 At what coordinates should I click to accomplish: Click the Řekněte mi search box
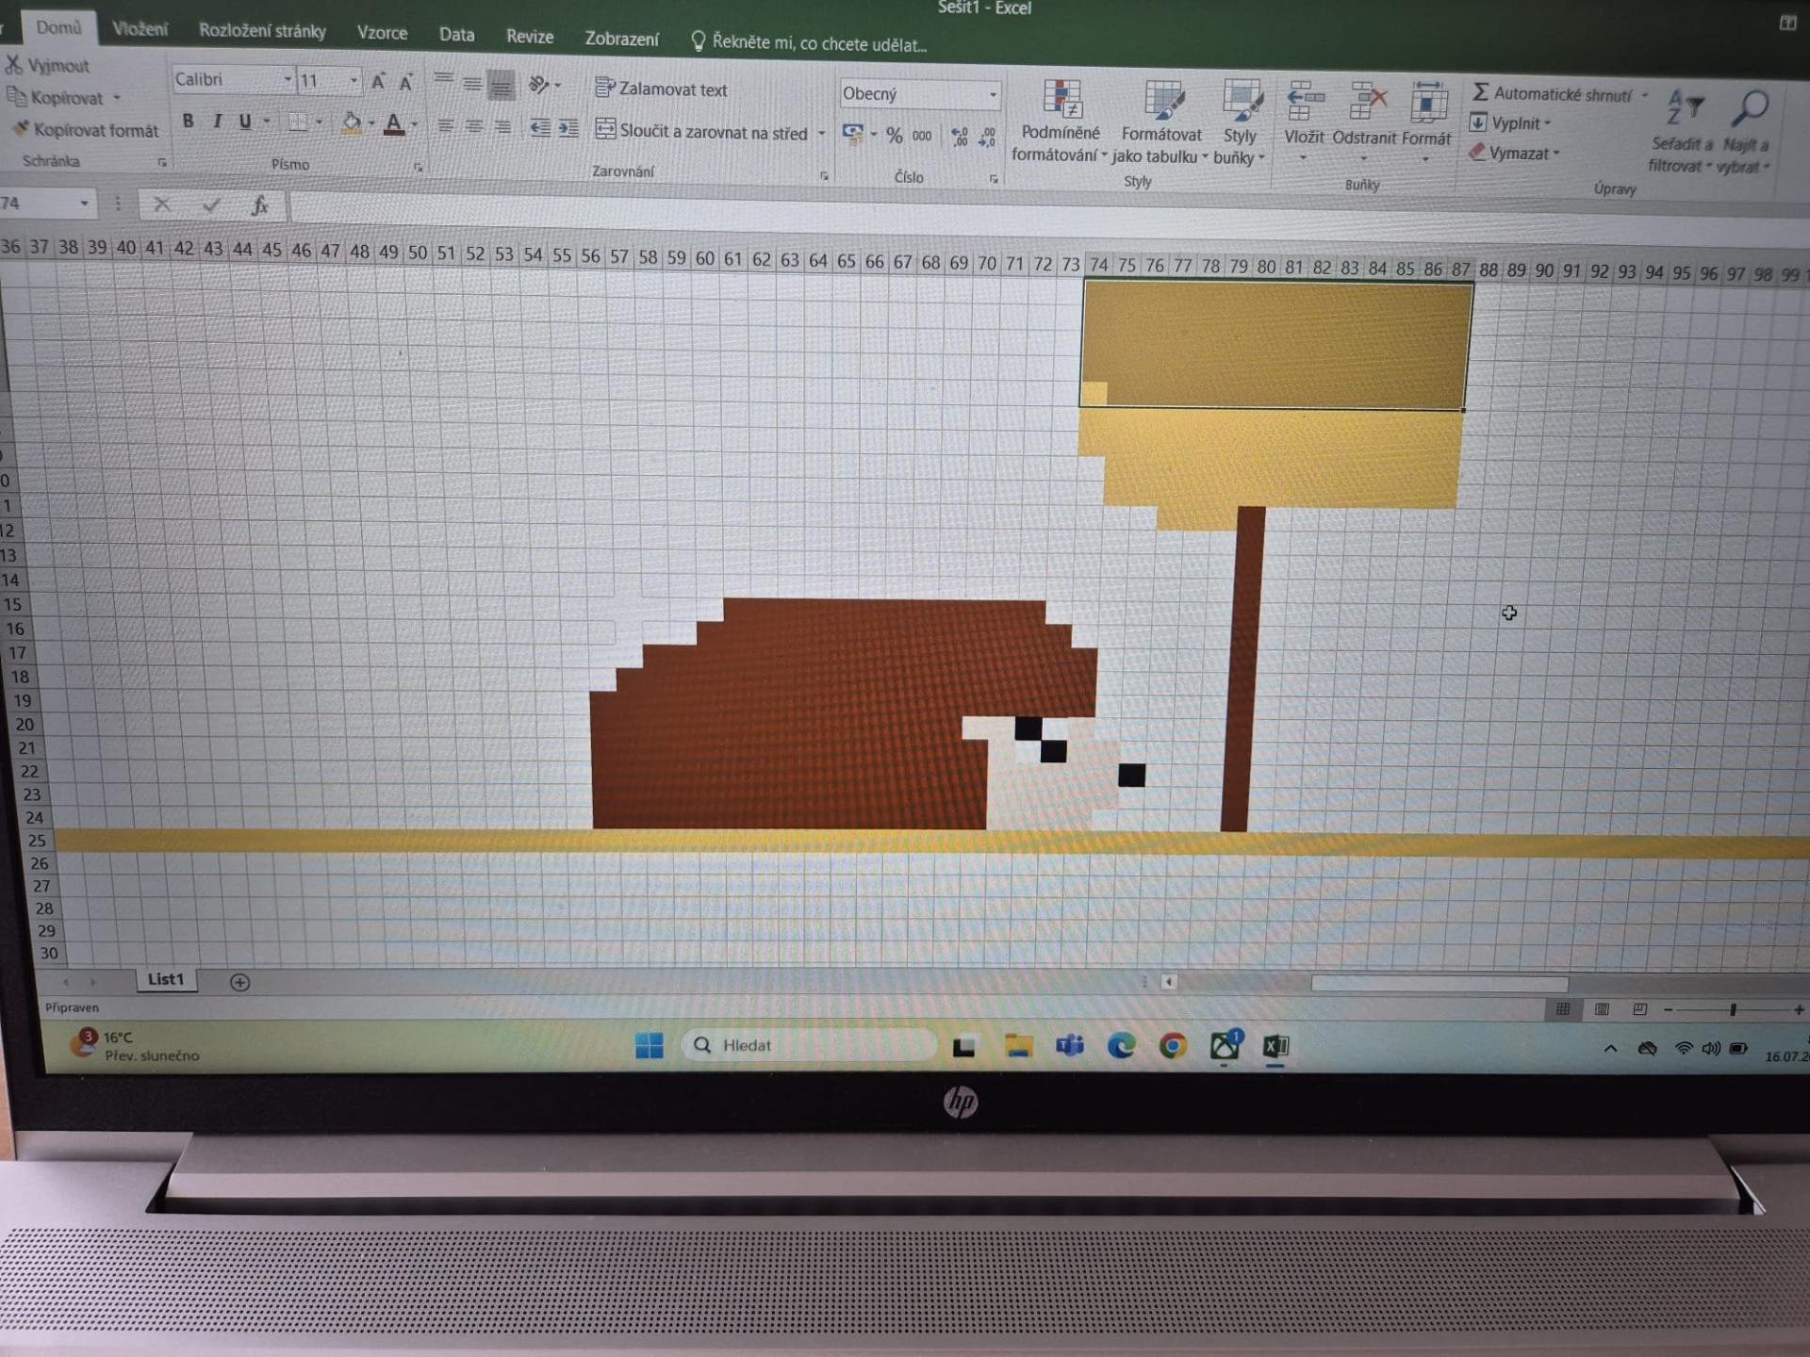[810, 42]
